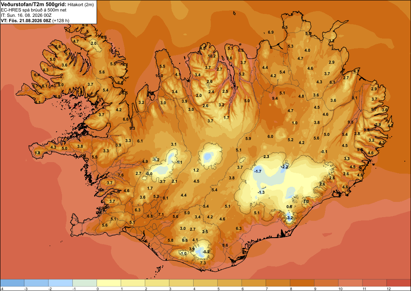Click the legend color segment between 11 and 12
The height and width of the screenshot is (291, 411).
tap(374, 283)
